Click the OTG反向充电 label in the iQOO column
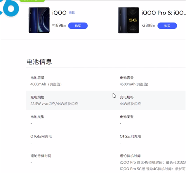 pyautogui.click(x=41, y=136)
